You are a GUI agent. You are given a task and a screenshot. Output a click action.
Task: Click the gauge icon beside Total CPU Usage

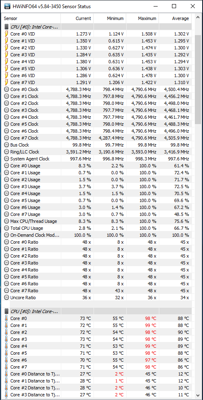pos(7,228)
